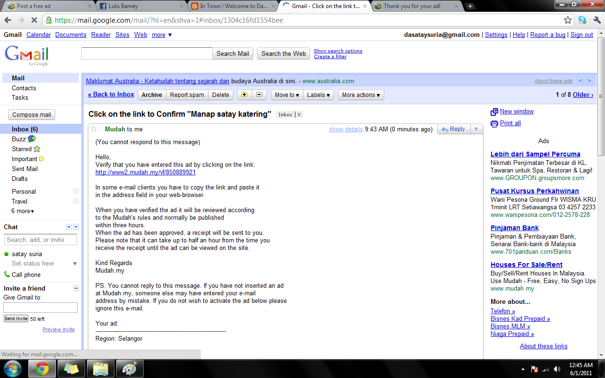Click 'show details' link
Screen dimensions: 605x378
point(346,129)
